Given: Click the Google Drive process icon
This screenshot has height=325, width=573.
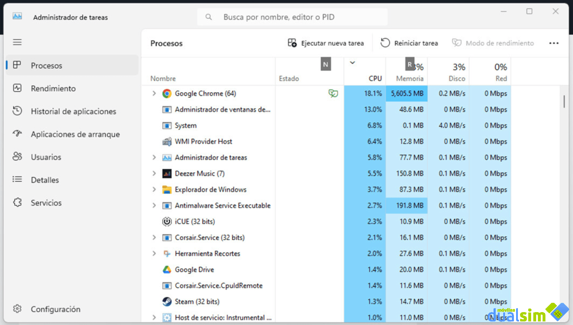Looking at the screenshot, I should point(167,270).
